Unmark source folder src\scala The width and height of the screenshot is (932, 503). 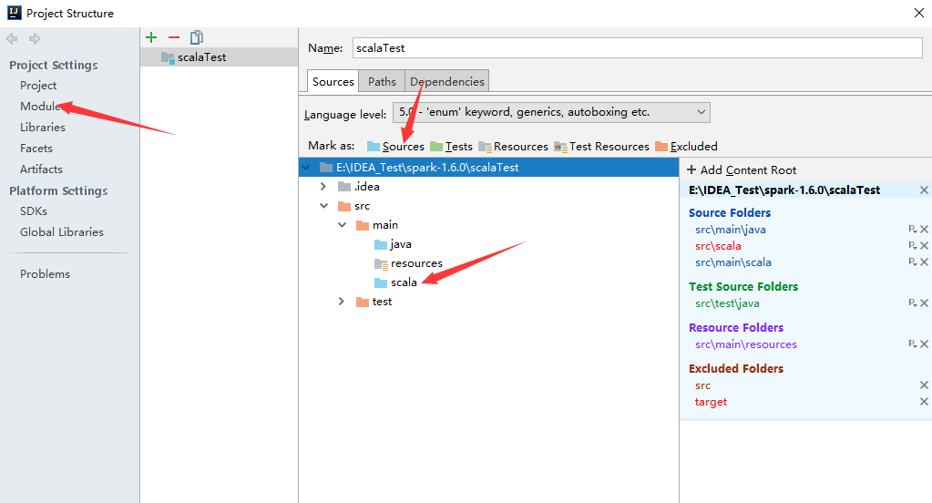(x=925, y=245)
